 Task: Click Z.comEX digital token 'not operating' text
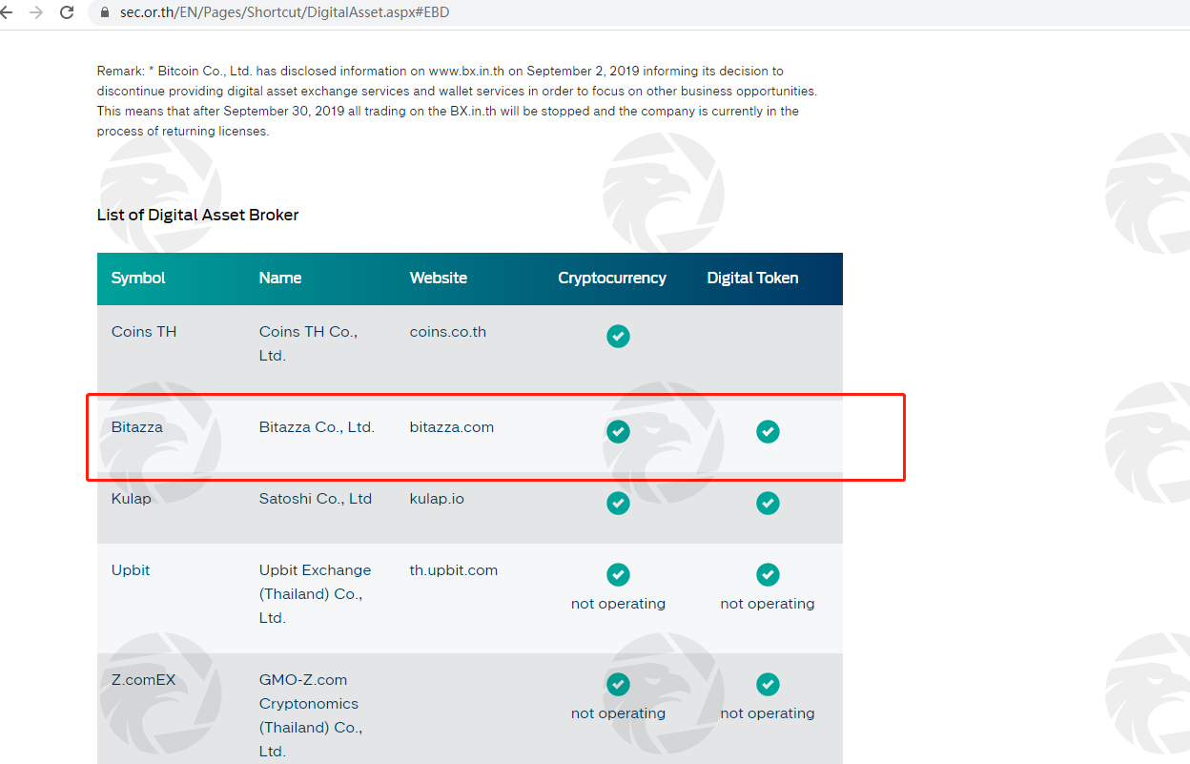point(768,713)
